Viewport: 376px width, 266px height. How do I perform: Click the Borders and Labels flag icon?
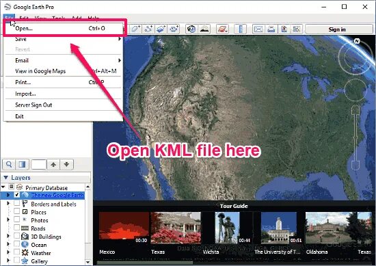(25, 204)
